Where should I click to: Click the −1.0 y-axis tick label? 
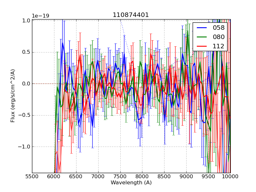(x=25, y=147)
